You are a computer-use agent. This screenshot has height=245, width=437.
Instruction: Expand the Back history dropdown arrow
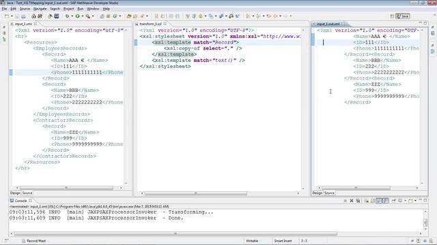pyautogui.click(x=280, y=16)
